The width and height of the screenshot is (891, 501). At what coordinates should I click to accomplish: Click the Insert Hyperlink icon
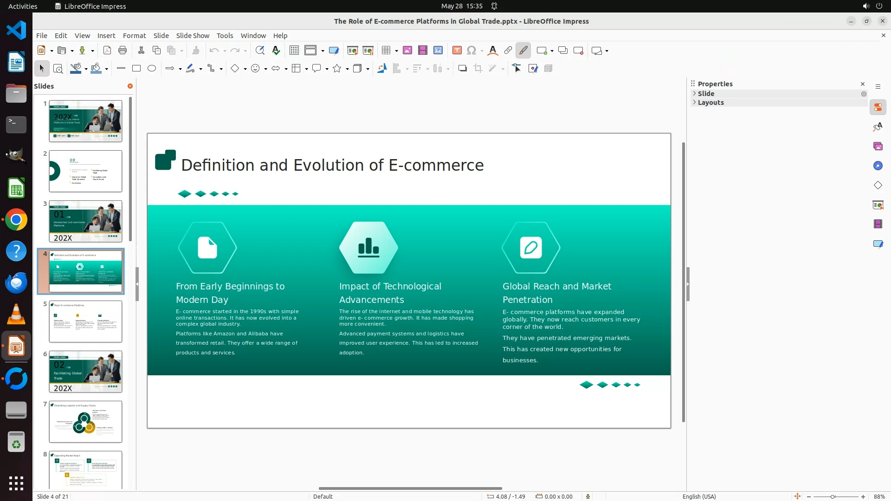pyautogui.click(x=508, y=51)
